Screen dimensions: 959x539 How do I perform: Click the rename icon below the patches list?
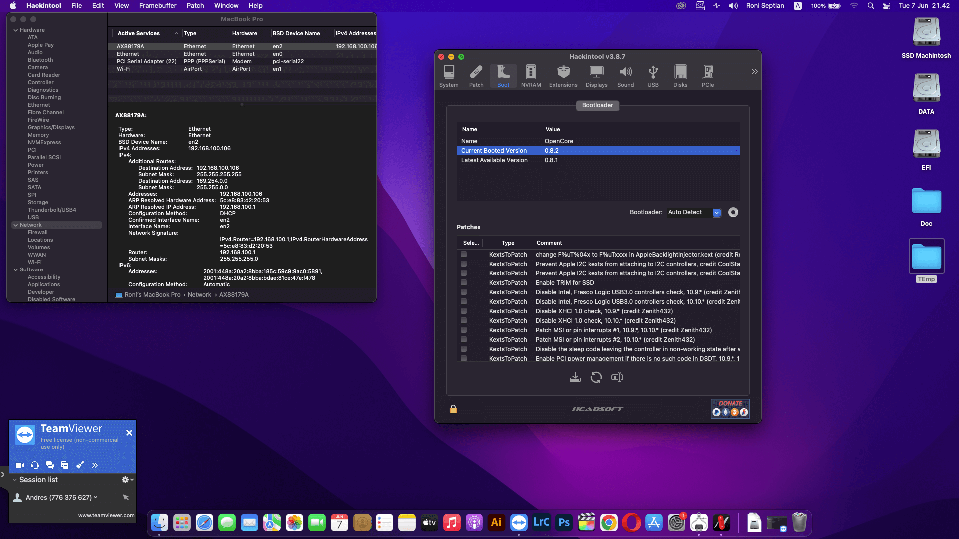coord(617,377)
